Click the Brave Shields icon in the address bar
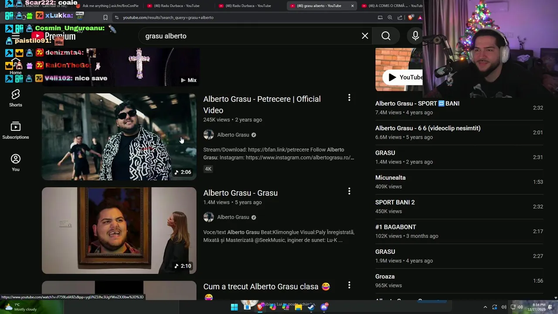 411,17
